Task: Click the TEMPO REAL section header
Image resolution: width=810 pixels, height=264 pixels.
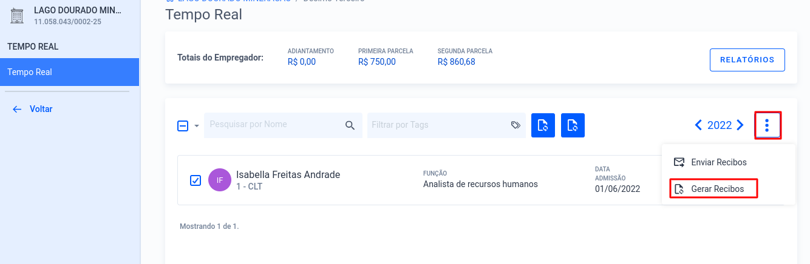Action: tap(33, 47)
